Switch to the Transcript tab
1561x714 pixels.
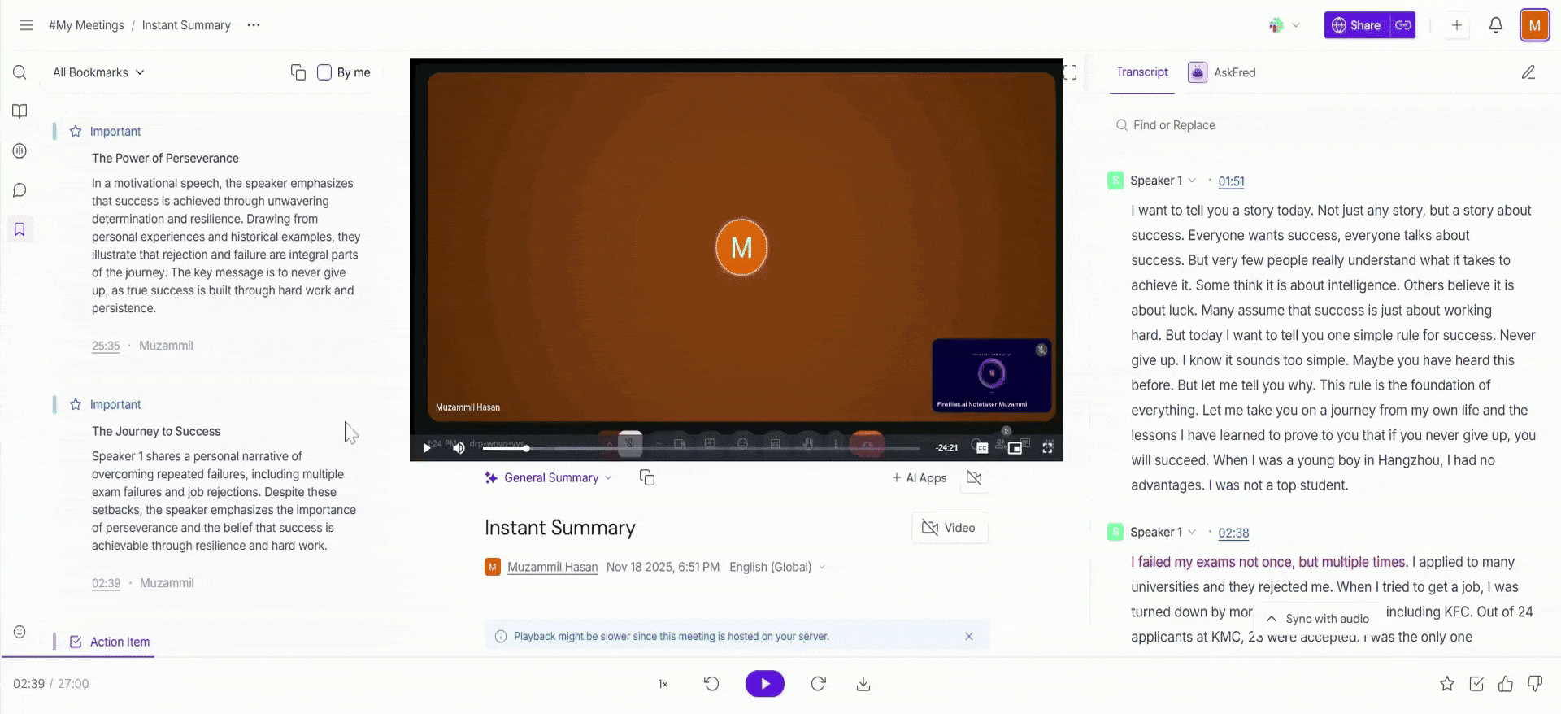(1141, 72)
